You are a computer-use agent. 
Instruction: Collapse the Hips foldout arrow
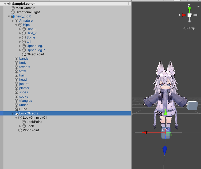click(16, 25)
